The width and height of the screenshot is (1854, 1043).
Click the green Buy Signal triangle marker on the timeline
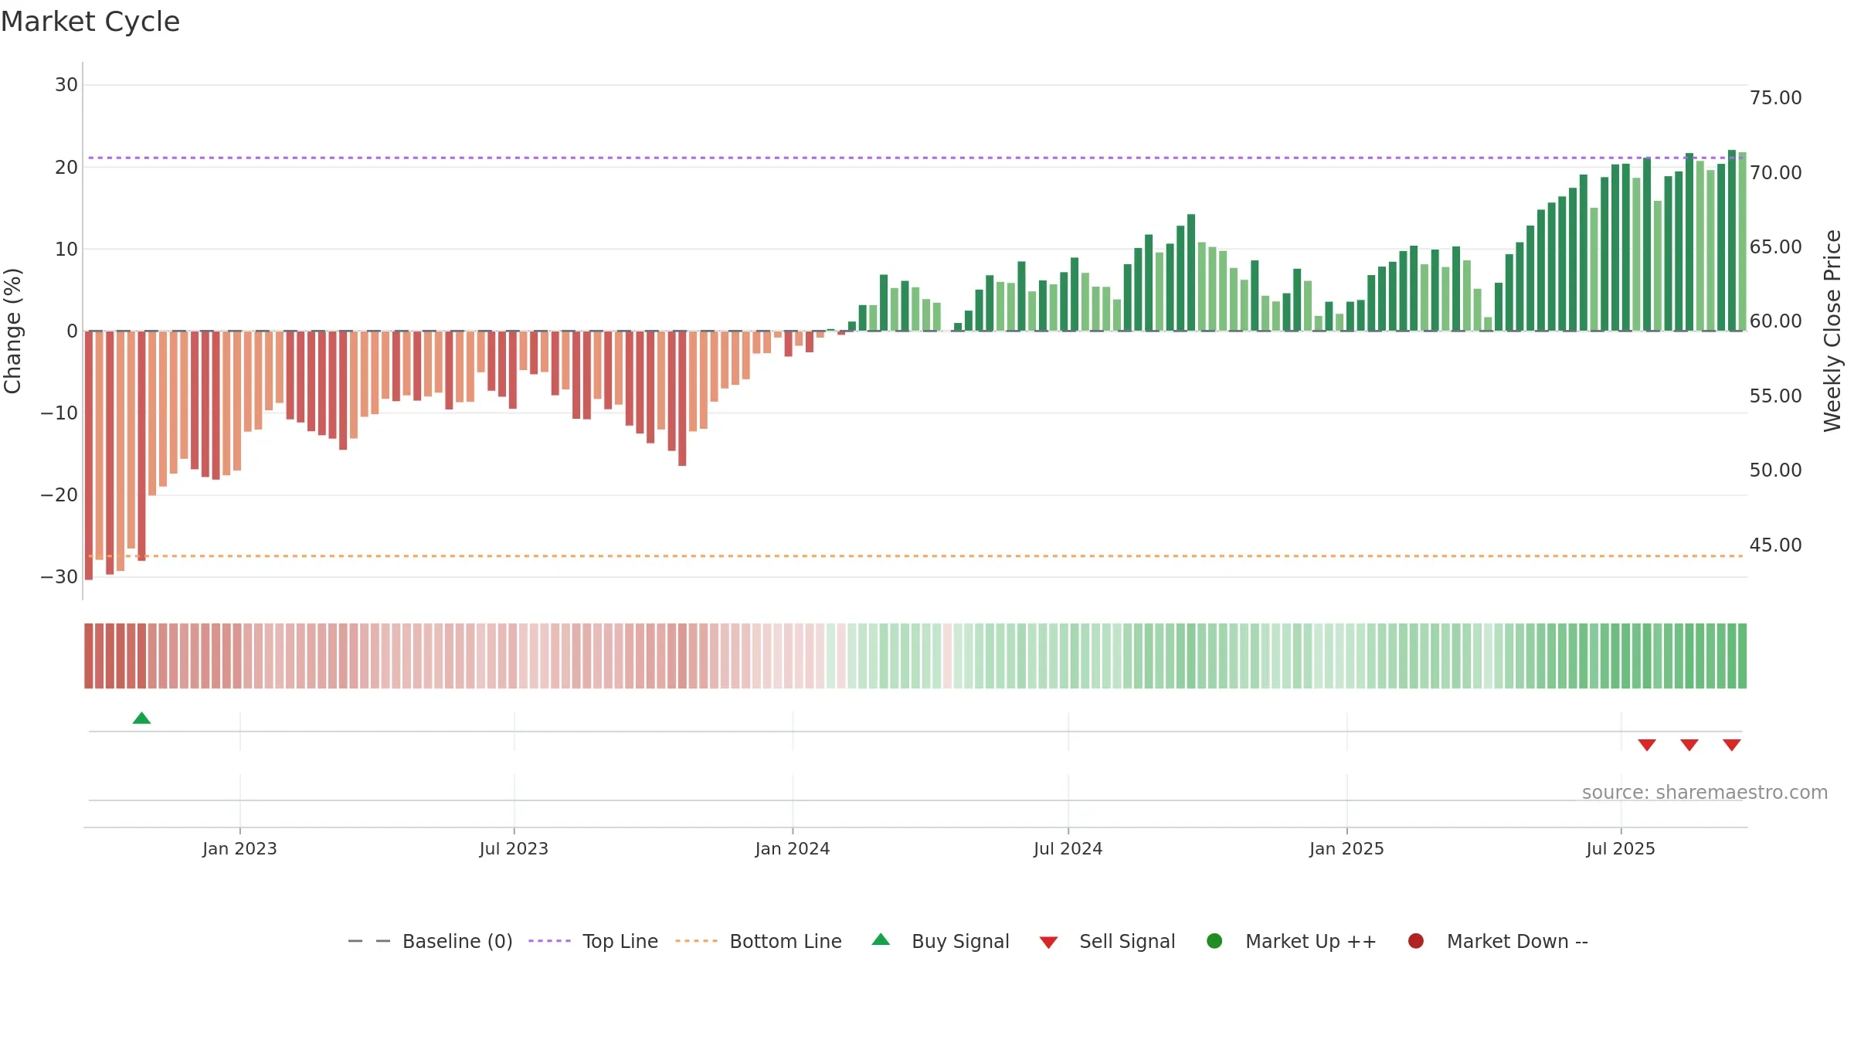[141, 719]
